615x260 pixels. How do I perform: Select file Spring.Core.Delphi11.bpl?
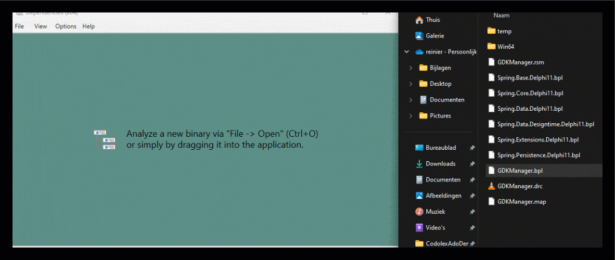tap(530, 93)
